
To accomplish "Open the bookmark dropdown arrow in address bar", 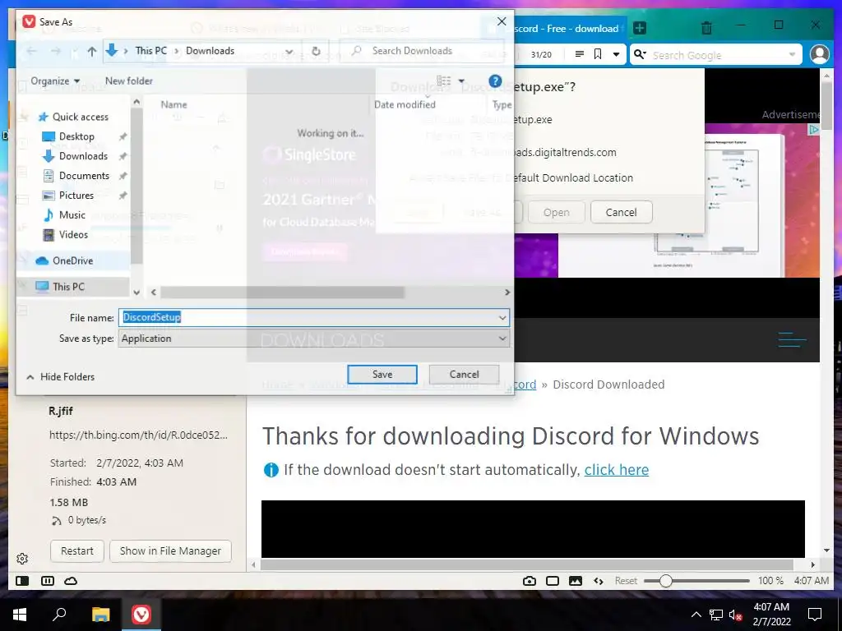I will point(617,54).
